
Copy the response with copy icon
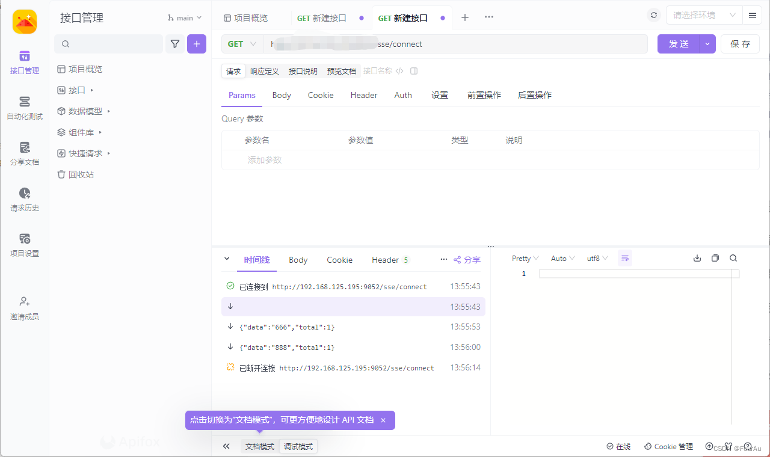click(715, 259)
